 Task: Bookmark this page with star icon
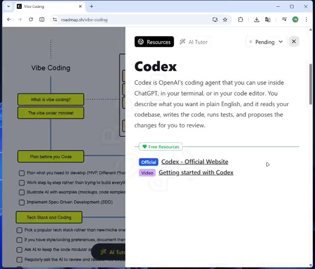point(225,20)
